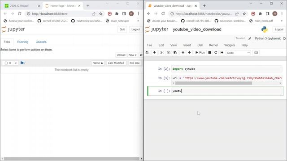Run the current cell with Run button

[x=200, y=53]
